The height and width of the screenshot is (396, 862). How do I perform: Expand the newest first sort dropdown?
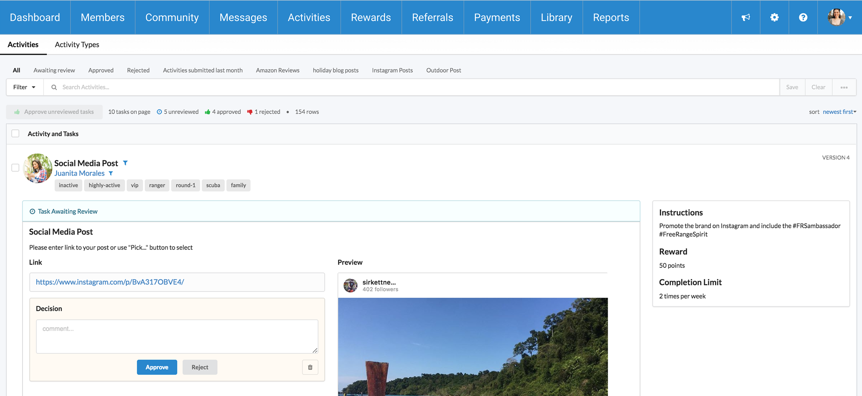(x=839, y=112)
